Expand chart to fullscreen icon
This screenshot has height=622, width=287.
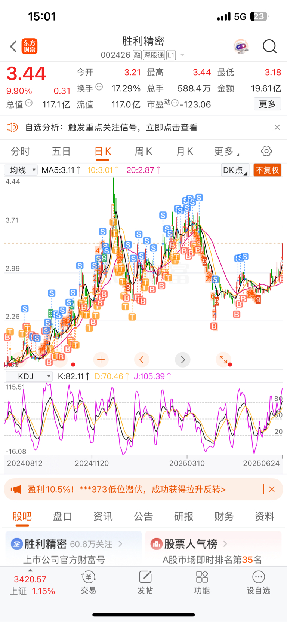click(x=223, y=360)
